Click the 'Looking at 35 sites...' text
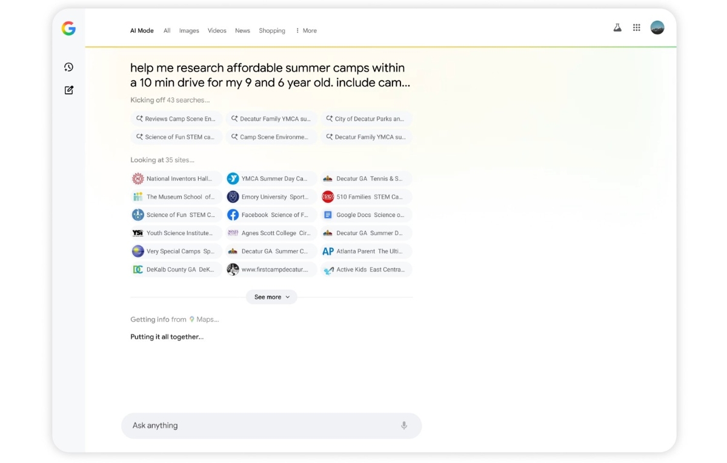Screen dimensions: 727x463 pyautogui.click(x=162, y=160)
